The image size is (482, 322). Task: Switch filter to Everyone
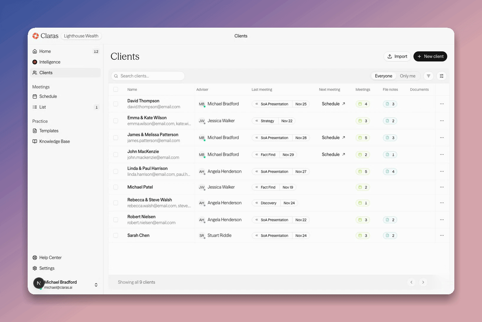point(384,76)
